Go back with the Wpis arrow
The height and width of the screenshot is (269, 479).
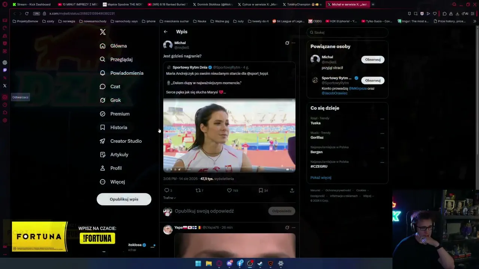(165, 32)
